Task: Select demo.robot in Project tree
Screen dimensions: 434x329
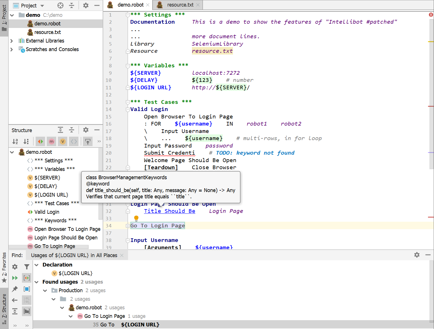Action: point(47,24)
